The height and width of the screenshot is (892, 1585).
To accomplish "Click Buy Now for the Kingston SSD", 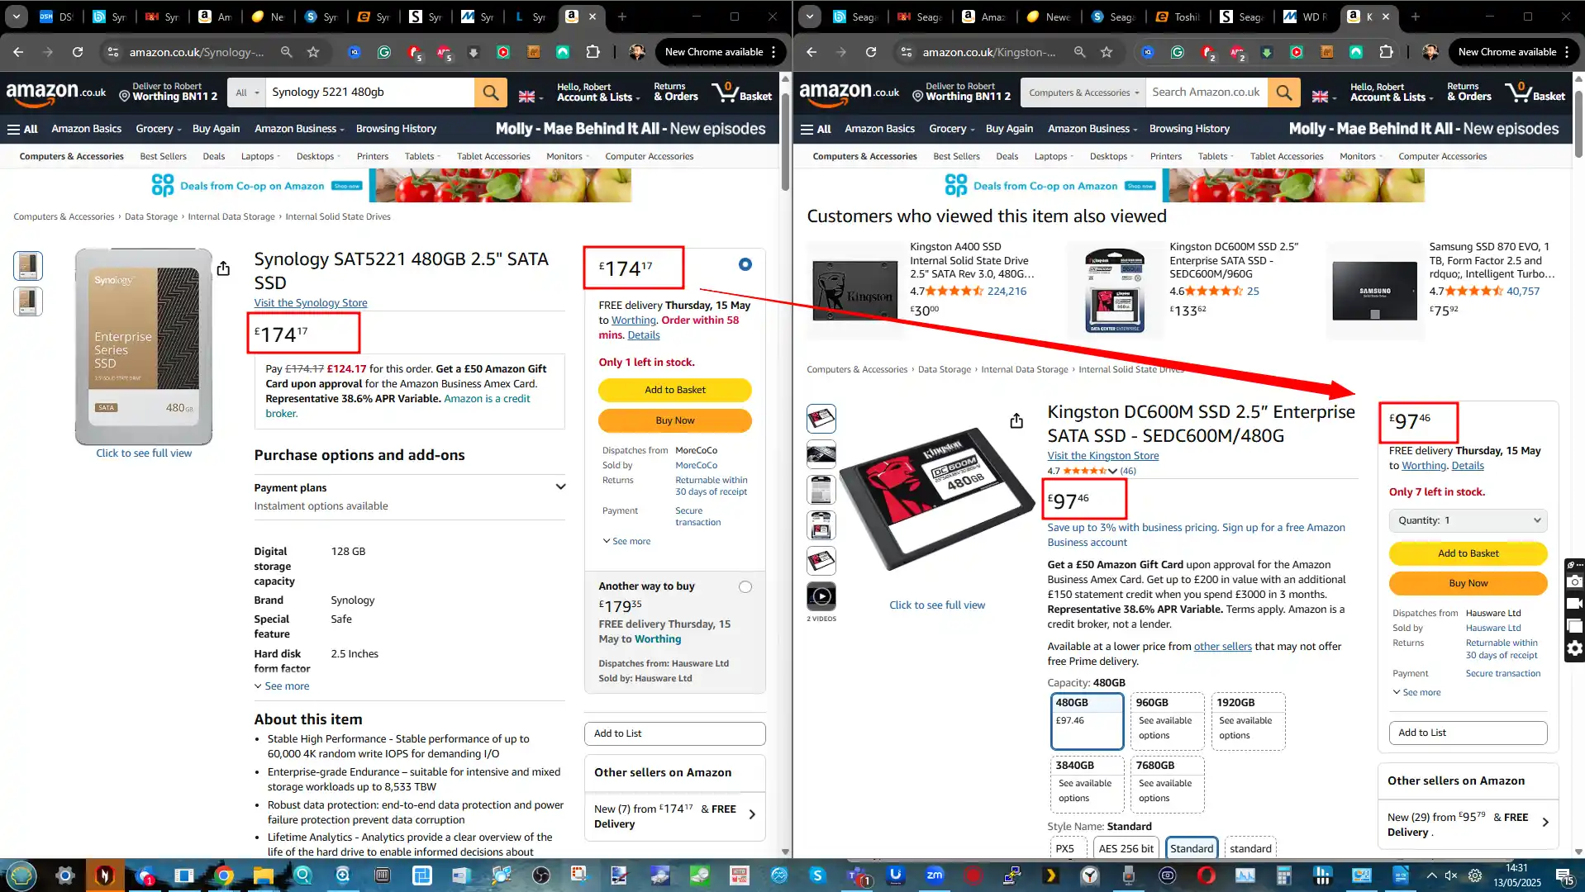I will click(1468, 583).
